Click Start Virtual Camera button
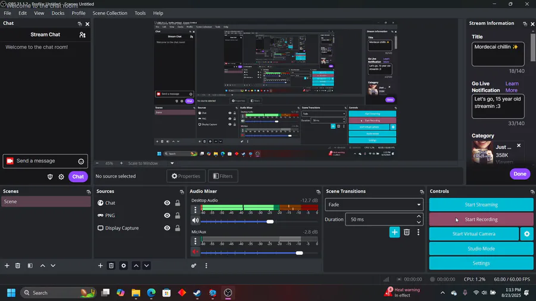 click(474, 234)
